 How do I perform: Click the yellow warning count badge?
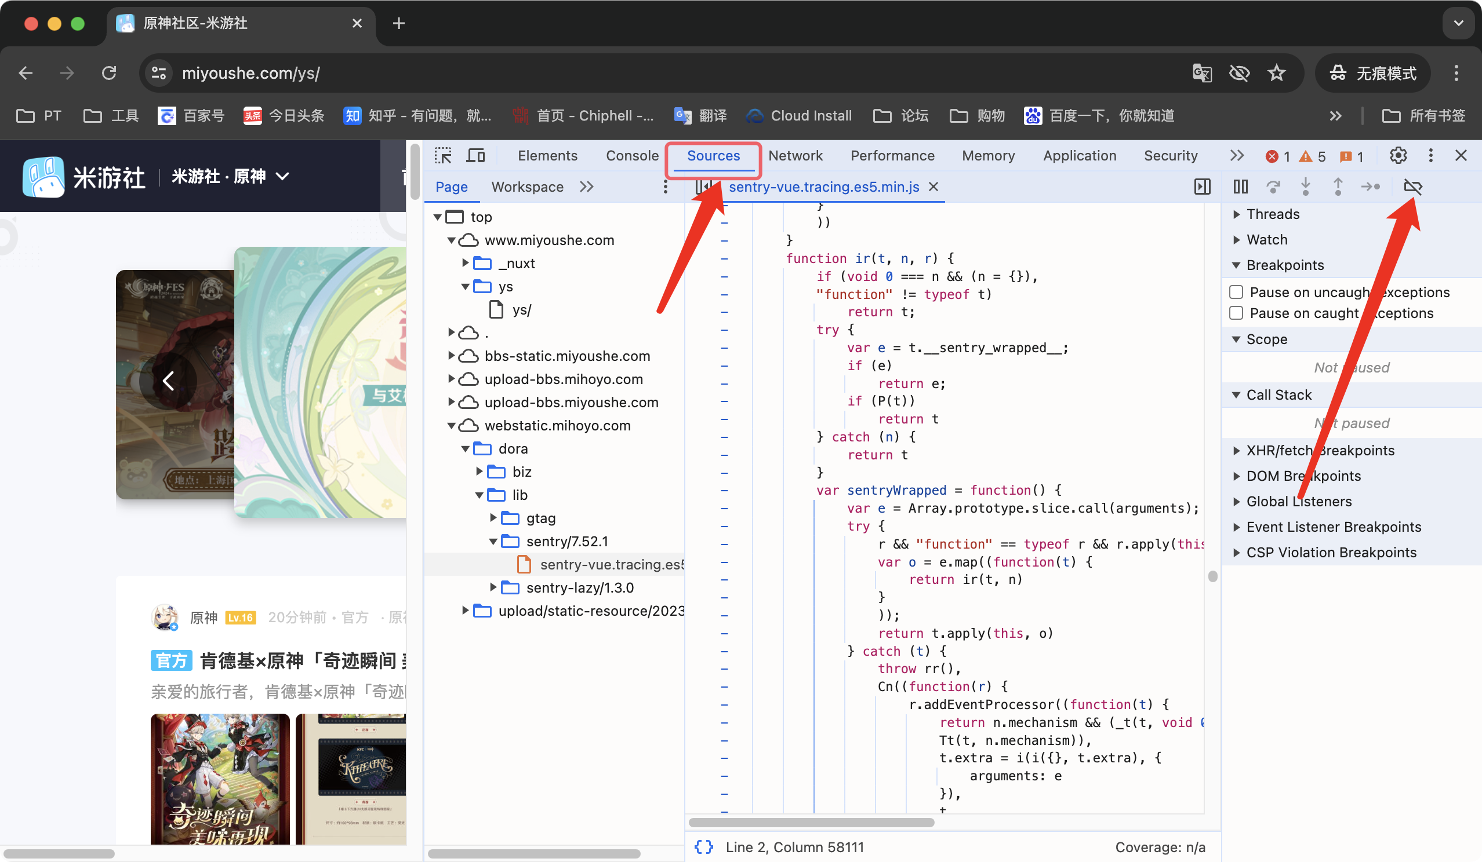coord(1313,156)
